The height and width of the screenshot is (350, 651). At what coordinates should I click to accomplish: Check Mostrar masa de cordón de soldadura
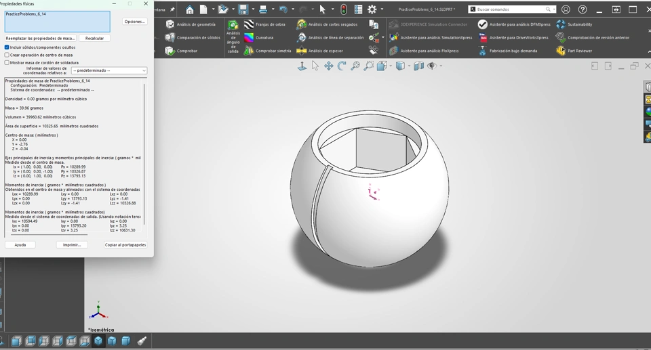(7, 62)
